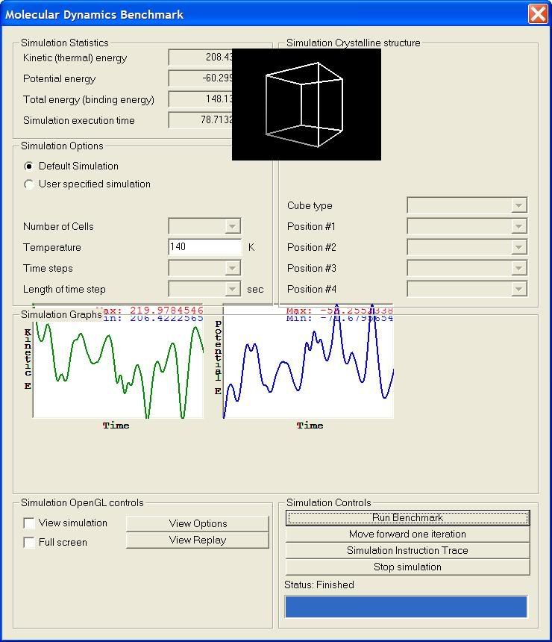Click the Kinetic (thermal) energy value field
This screenshot has height=642, width=552.
tap(201, 57)
